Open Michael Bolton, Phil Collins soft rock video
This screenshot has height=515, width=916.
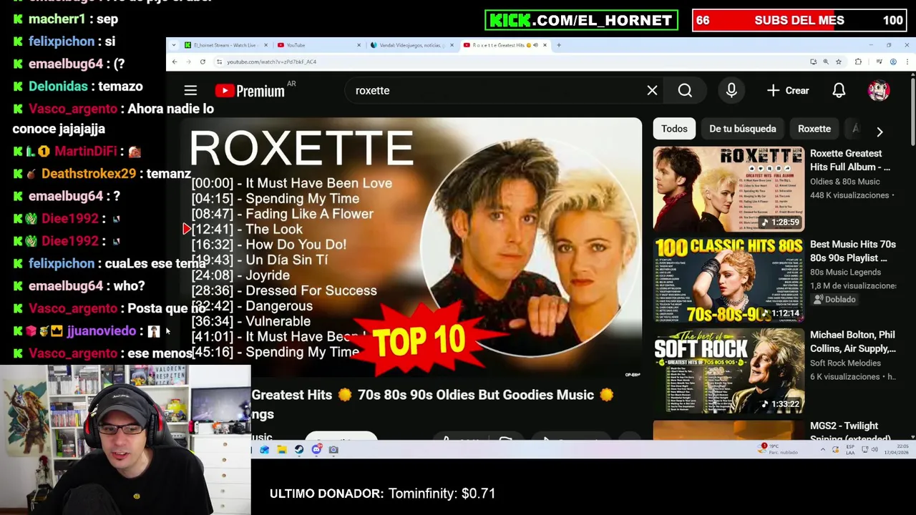[x=853, y=342]
